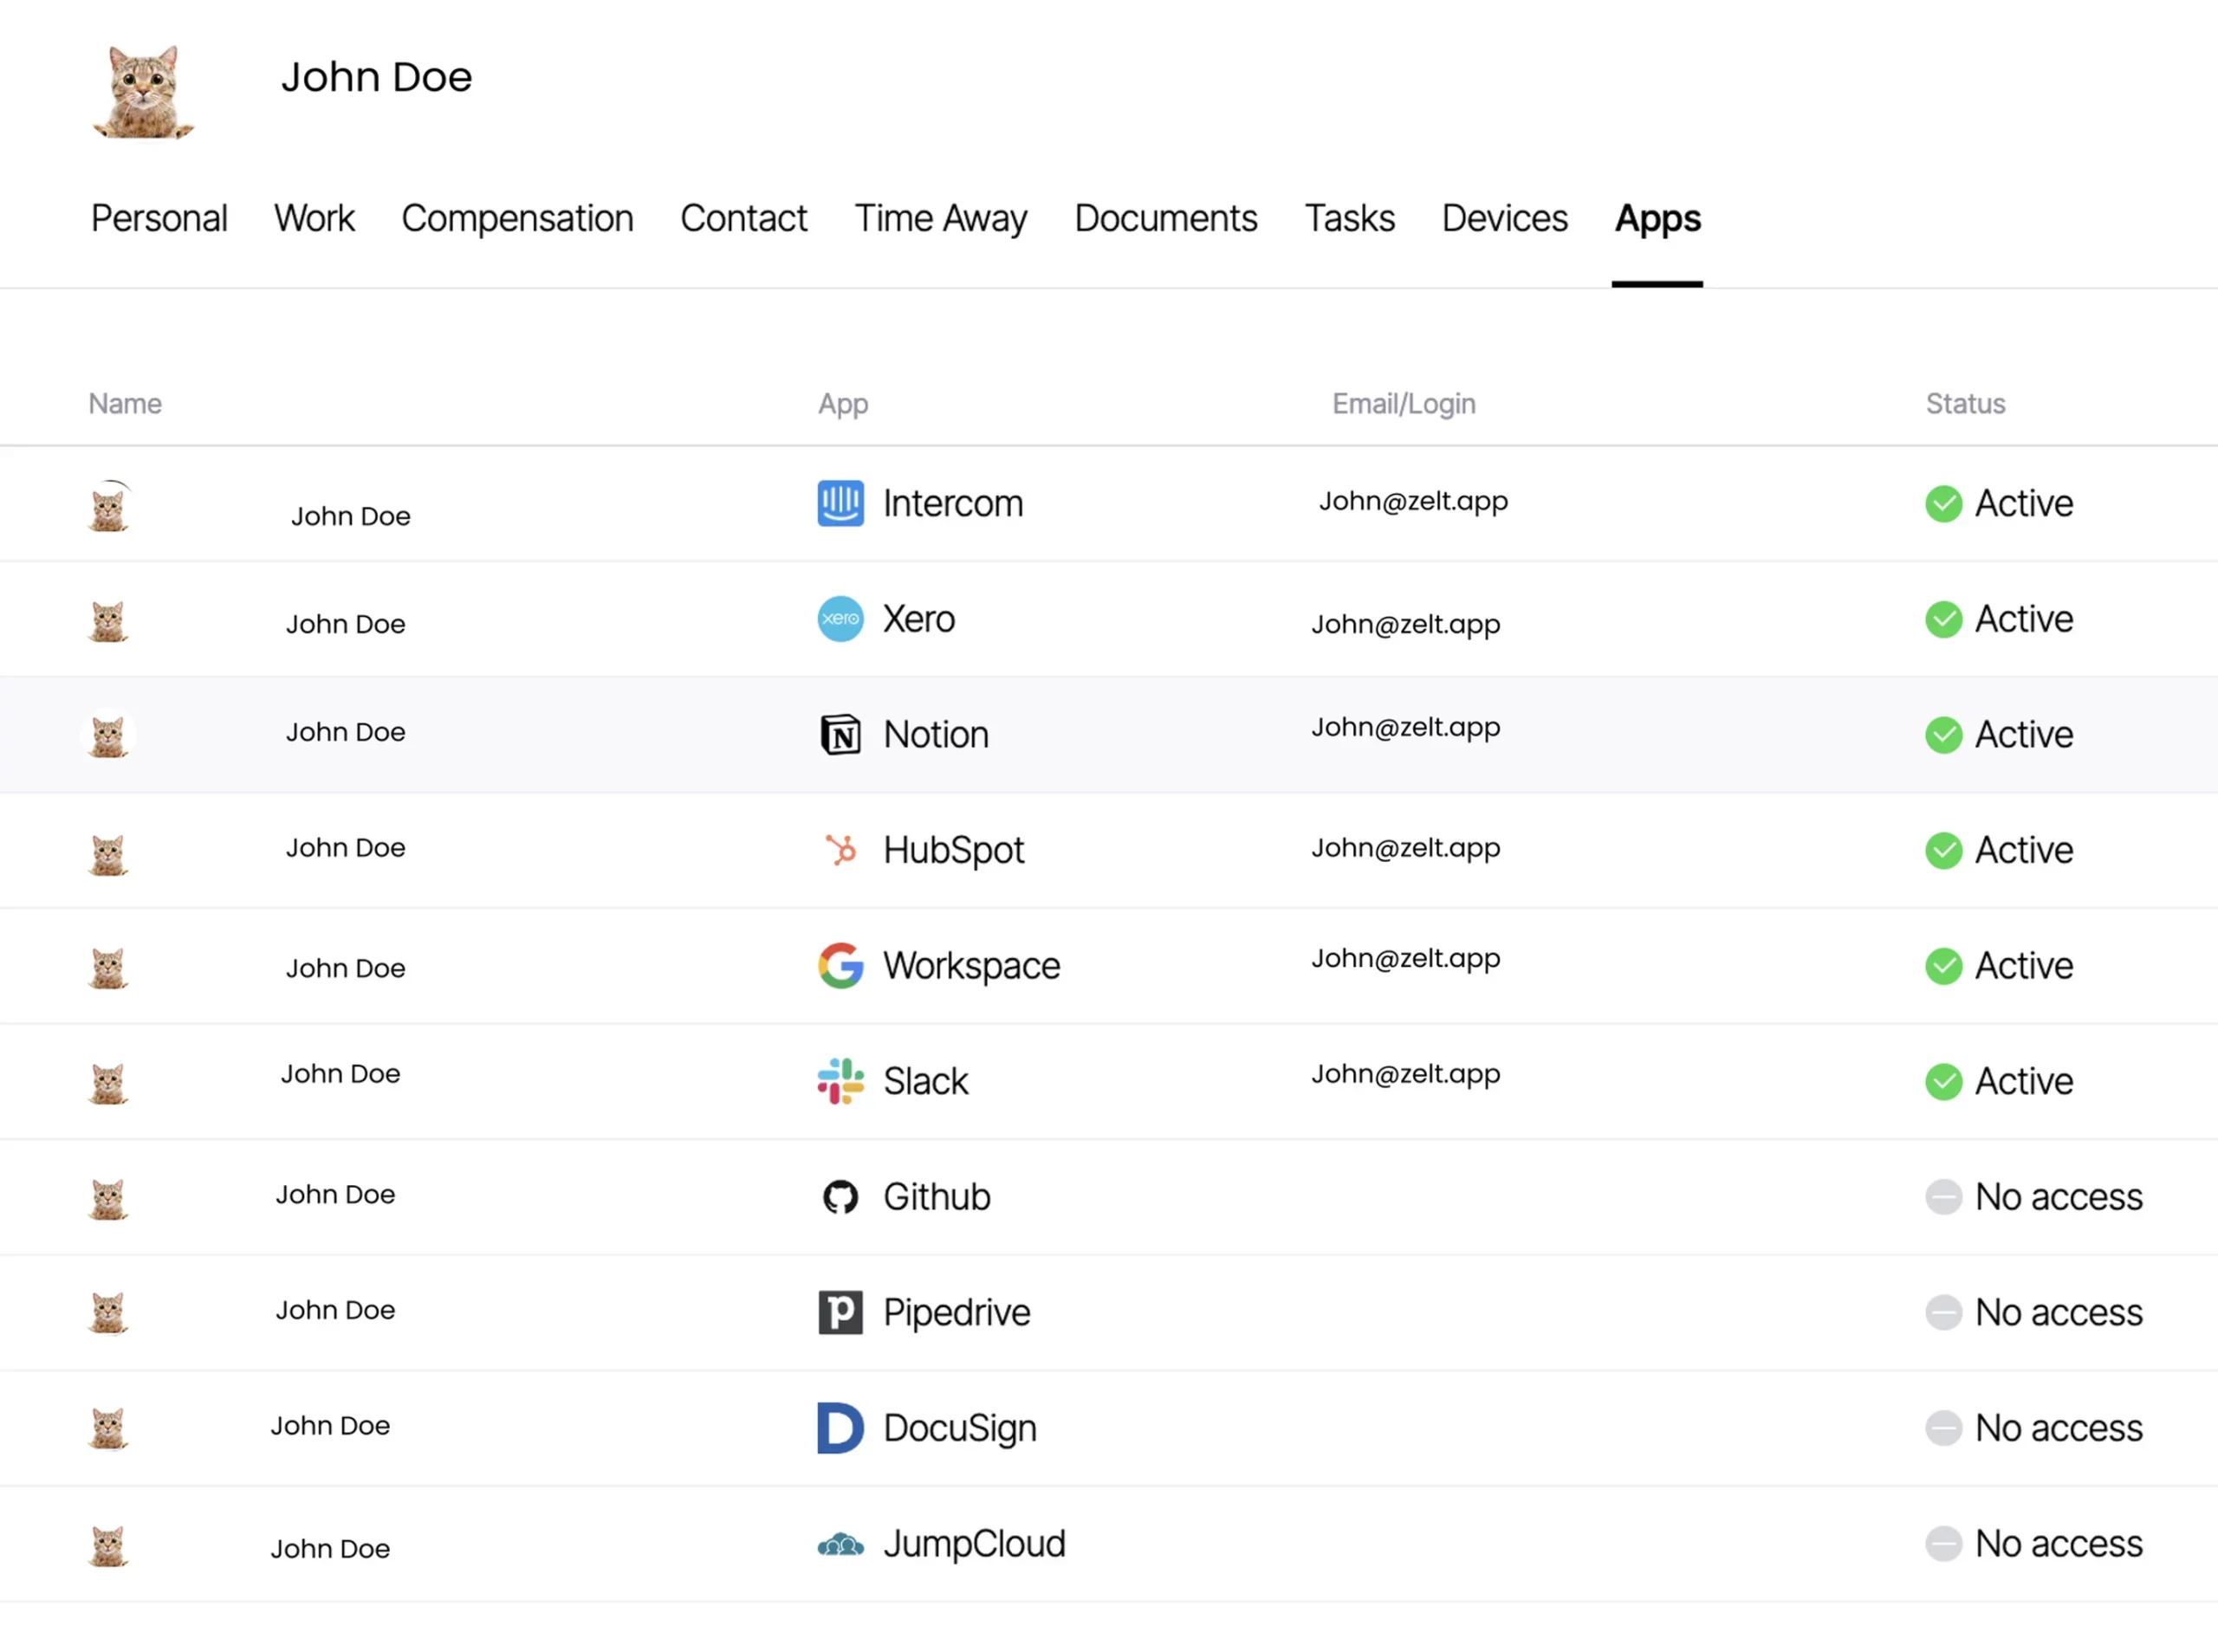Click the Slack app icon
2218x1652 pixels.
click(840, 1081)
